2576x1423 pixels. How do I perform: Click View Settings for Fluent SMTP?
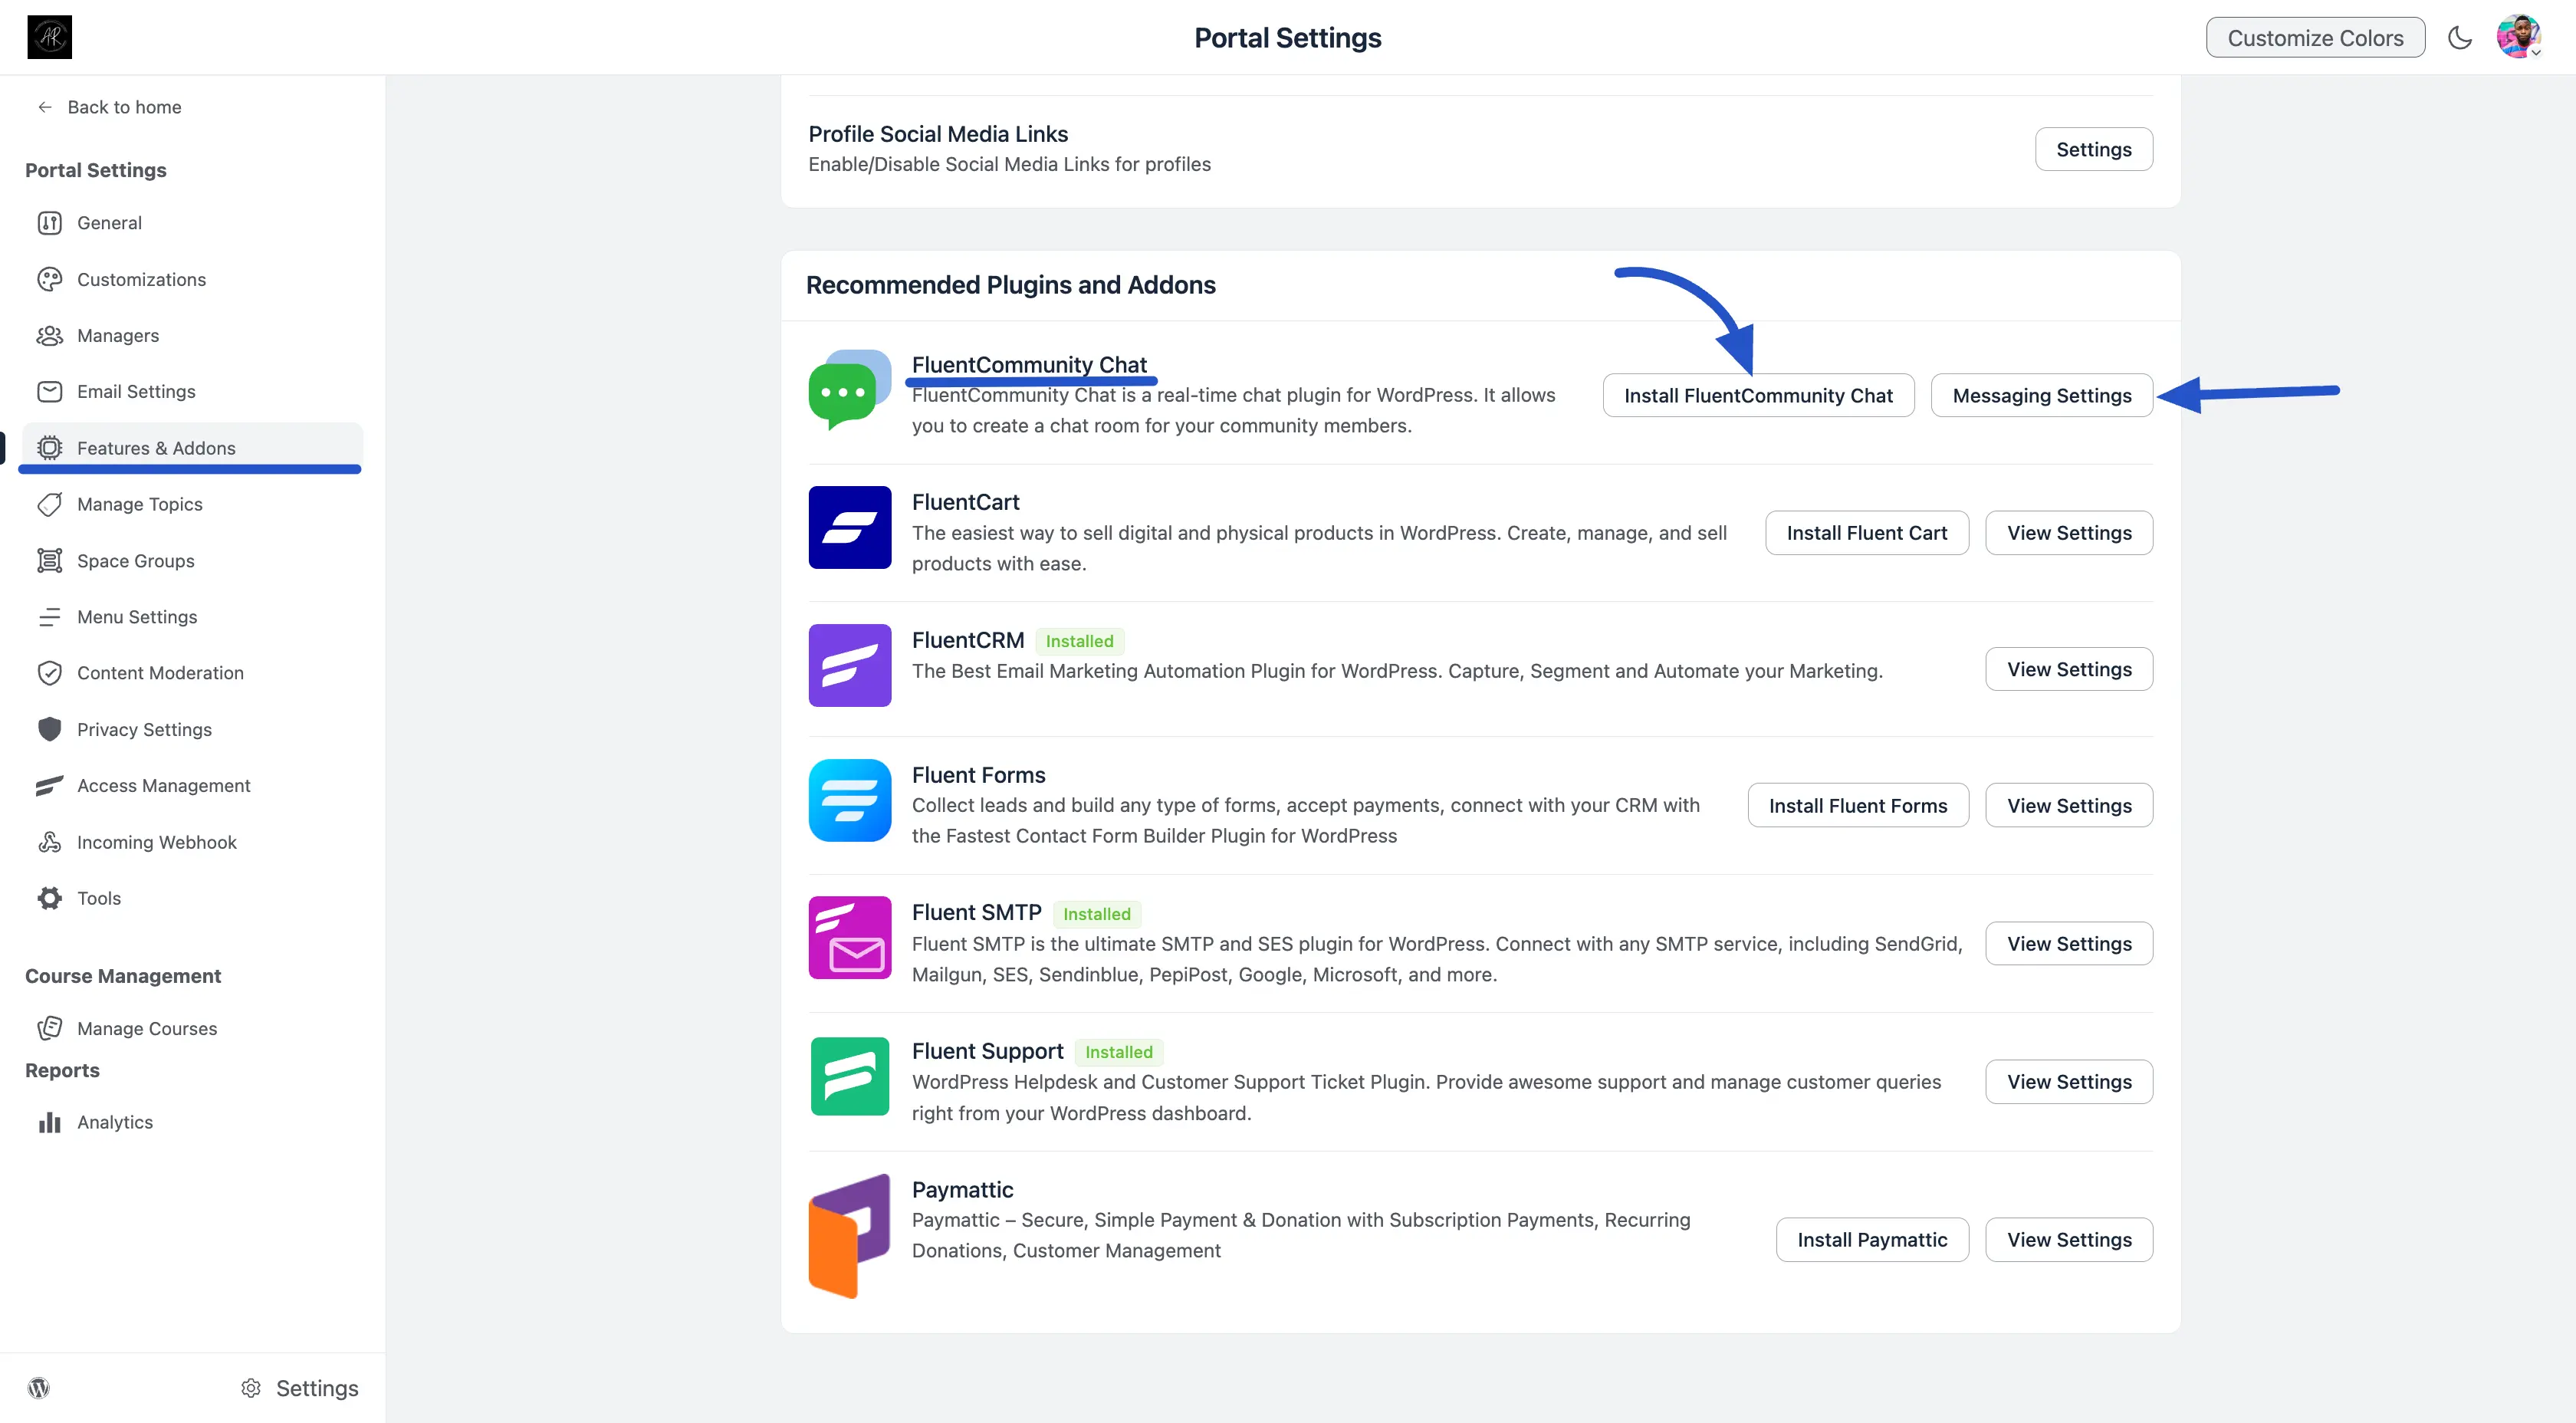(2069, 943)
